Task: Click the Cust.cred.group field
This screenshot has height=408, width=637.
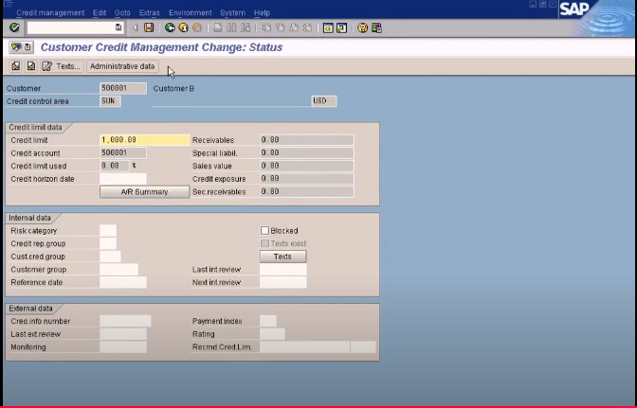Action: tap(110, 257)
